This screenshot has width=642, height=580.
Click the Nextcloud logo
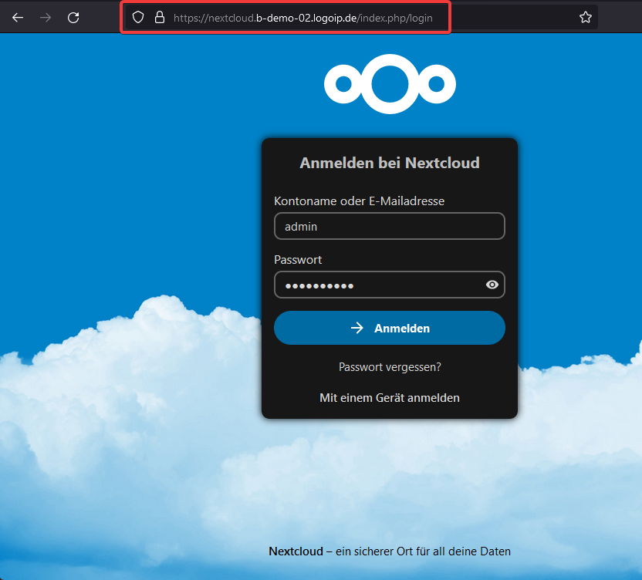[x=390, y=84]
